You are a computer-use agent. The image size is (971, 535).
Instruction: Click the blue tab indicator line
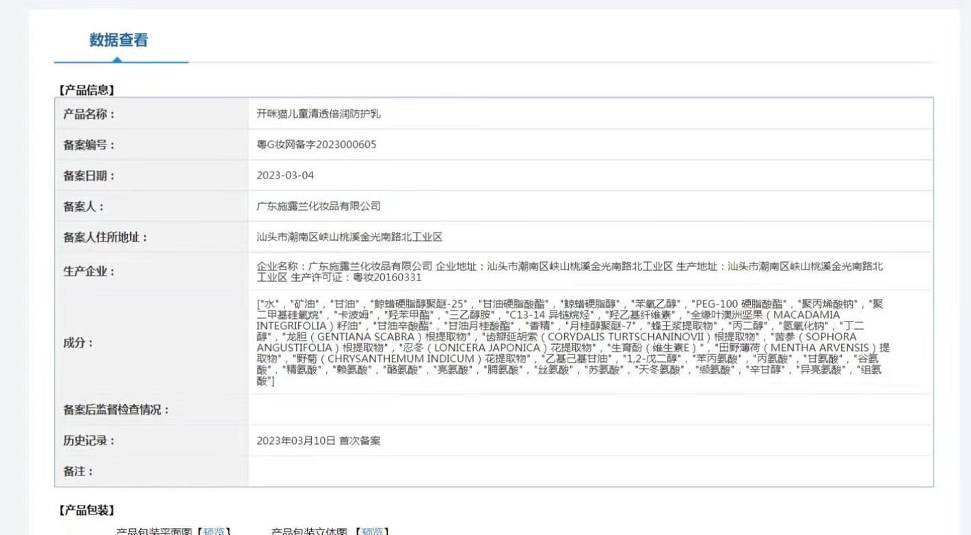[x=120, y=60]
